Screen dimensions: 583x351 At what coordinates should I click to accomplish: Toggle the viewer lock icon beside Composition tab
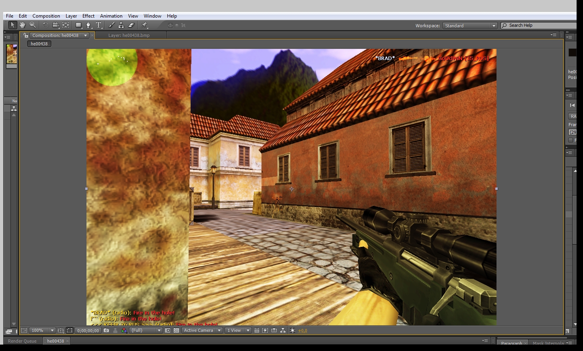coord(26,35)
